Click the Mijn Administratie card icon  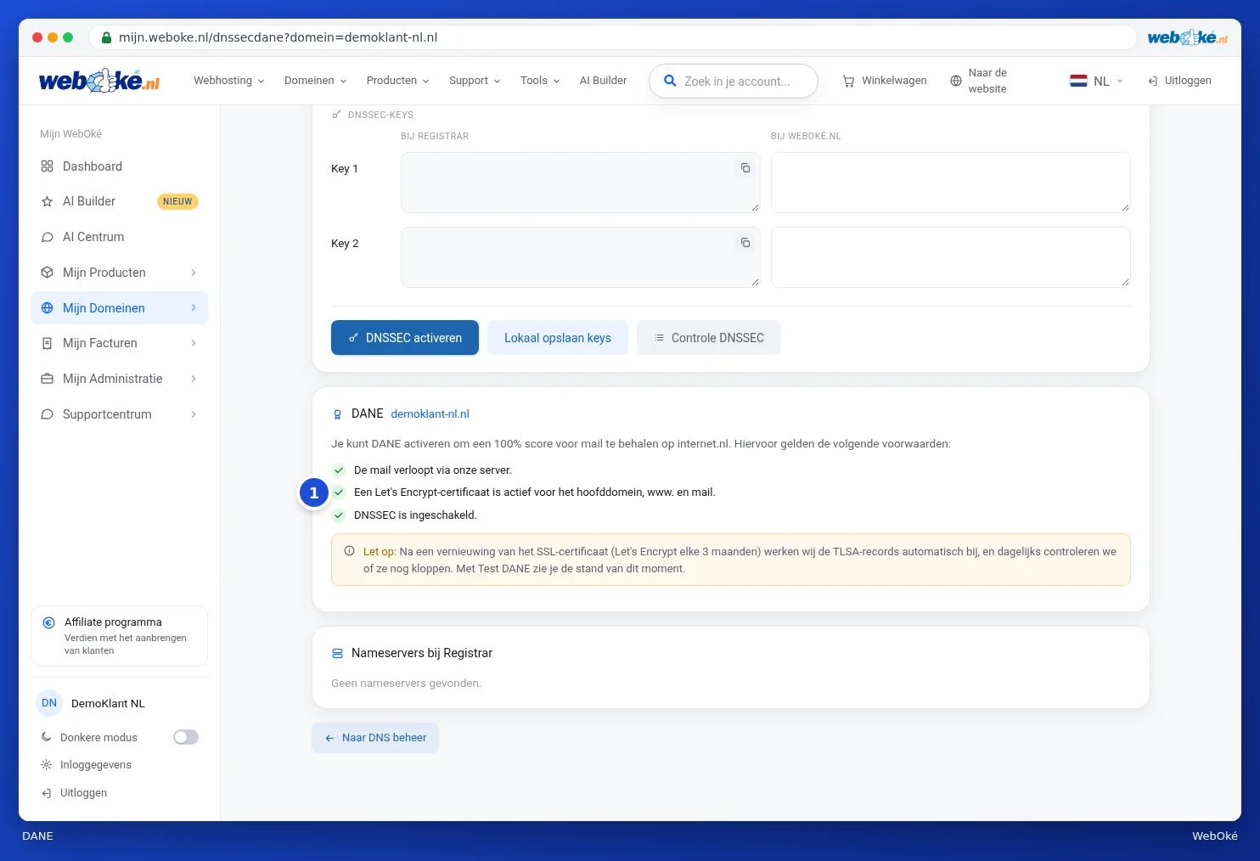[x=47, y=379]
